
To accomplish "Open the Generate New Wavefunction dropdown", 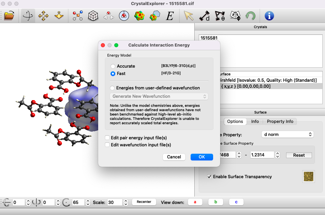I will (x=159, y=96).
